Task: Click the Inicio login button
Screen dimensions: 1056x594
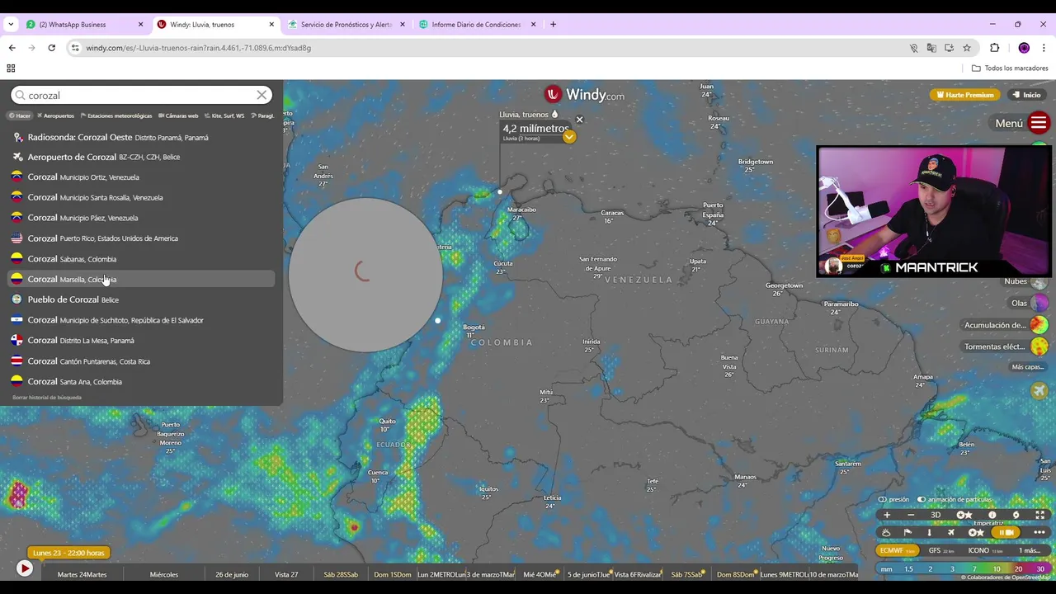Action: click(1026, 95)
